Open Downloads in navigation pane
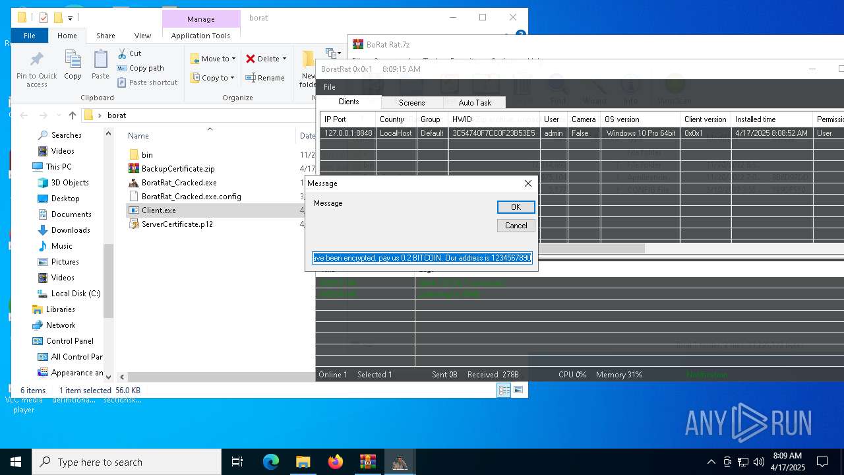 pyautogui.click(x=71, y=230)
